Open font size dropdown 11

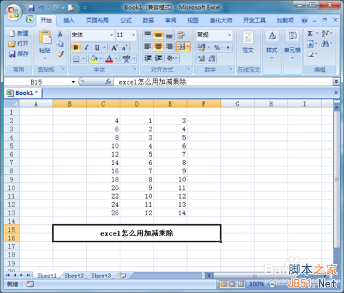133,35
